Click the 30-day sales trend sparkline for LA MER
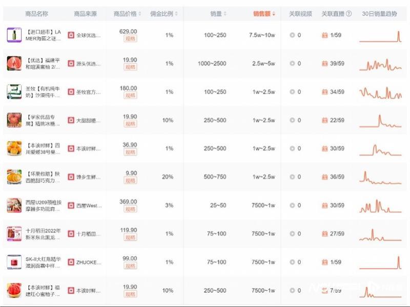Screen dimensions: 410x307 (x=381, y=36)
